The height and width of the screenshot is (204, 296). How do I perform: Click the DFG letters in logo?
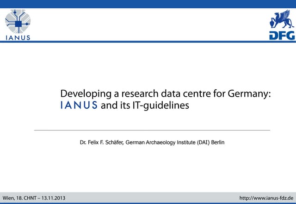282,35
